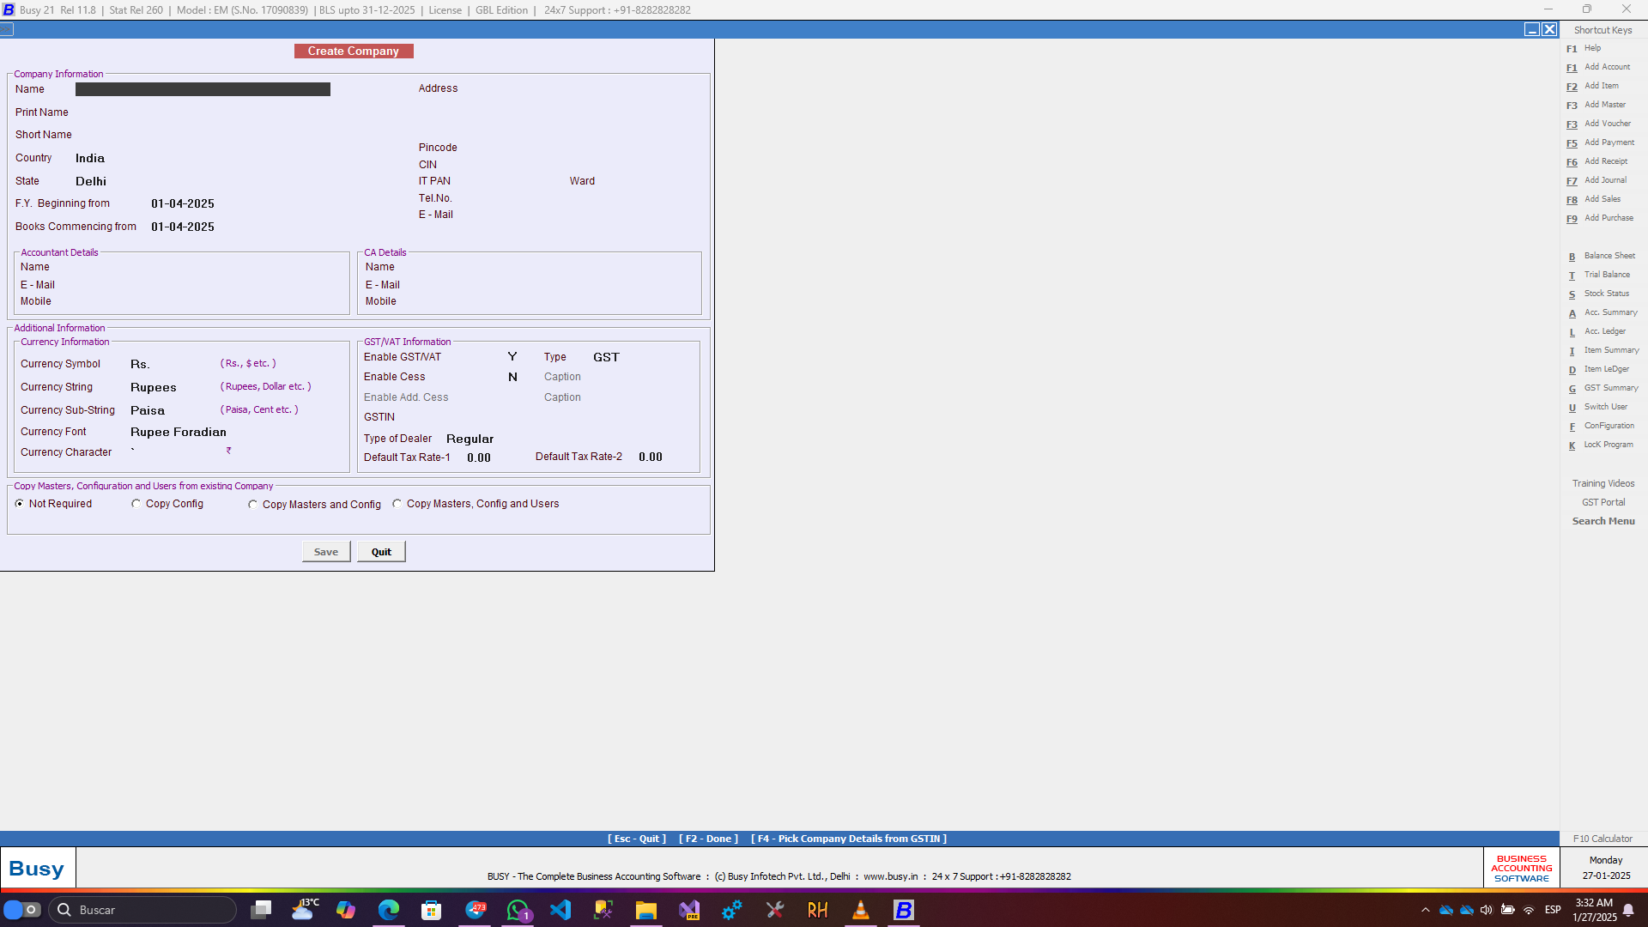This screenshot has height=927, width=1648.
Task: Click the Save button
Action: pos(326,552)
